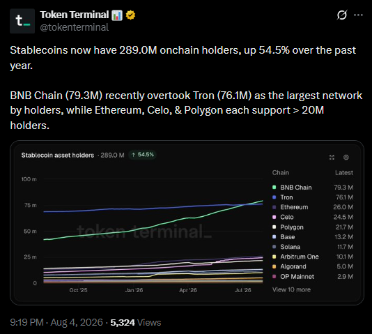Open chart settings via the target icon
This screenshot has height=334, width=372.
click(346, 157)
